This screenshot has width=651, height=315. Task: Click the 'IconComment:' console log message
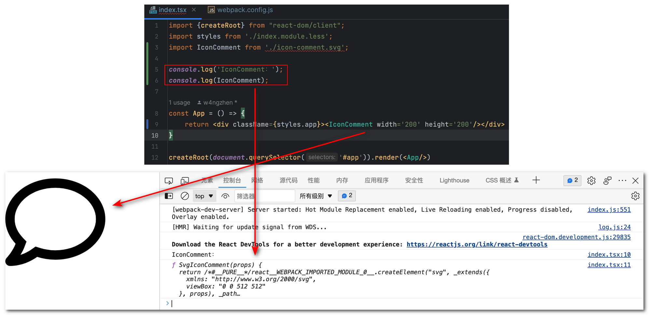click(193, 254)
